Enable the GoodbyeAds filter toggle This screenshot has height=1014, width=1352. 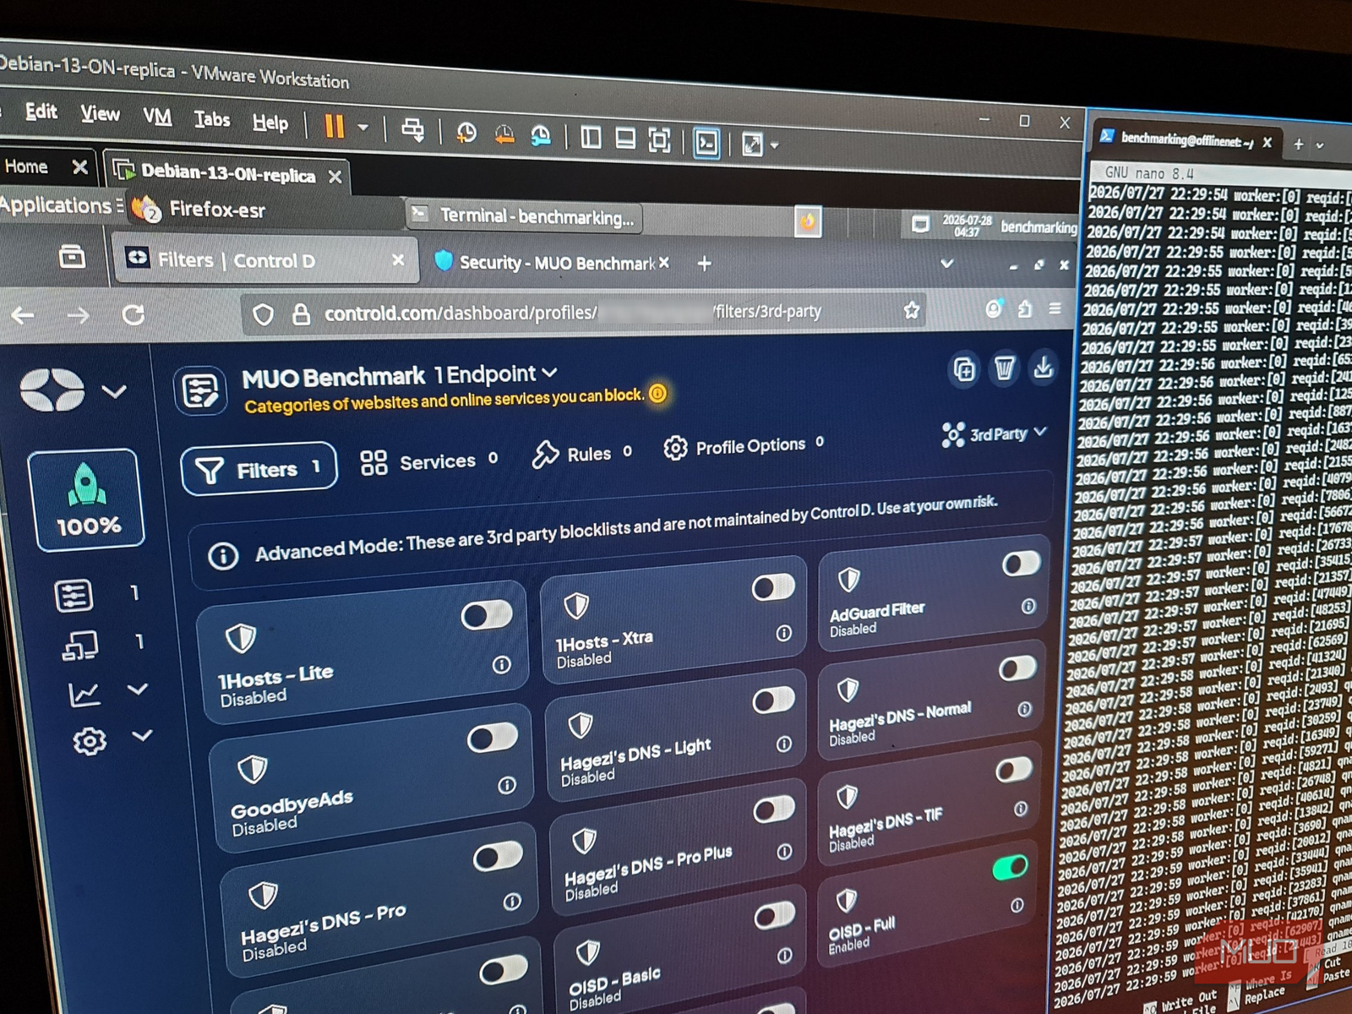click(493, 739)
